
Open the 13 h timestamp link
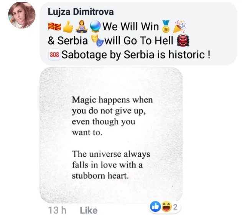click(57, 210)
